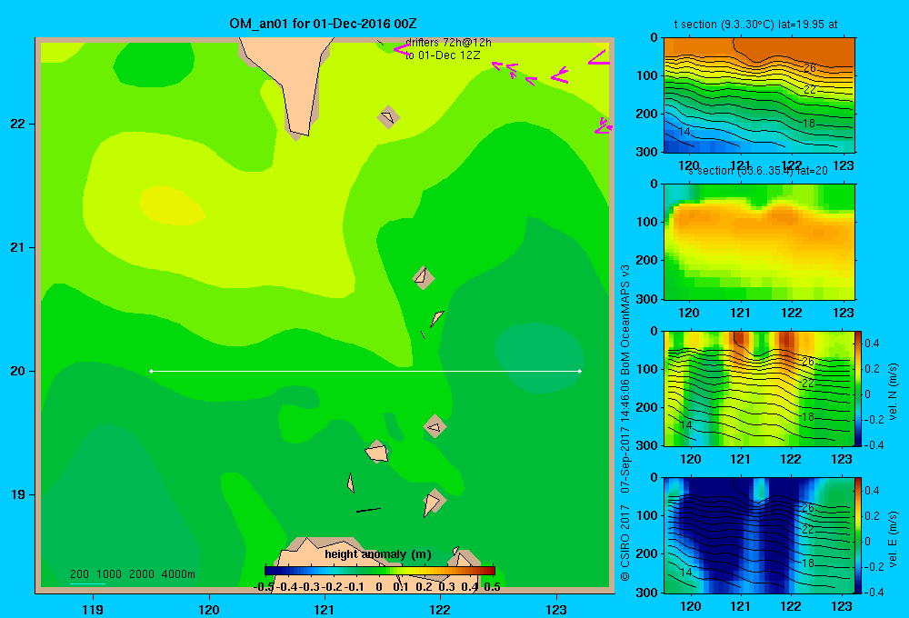Click latitude label "20" on main map axis
The image size is (909, 618).
17,371
